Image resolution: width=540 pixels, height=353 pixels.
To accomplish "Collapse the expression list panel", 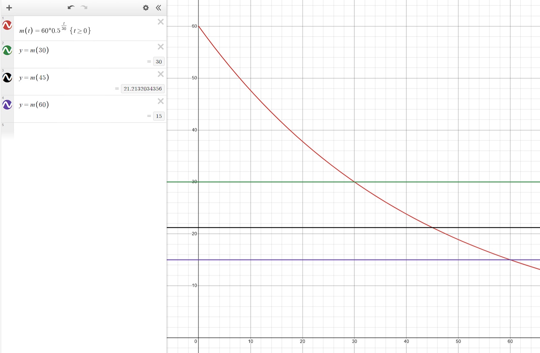I will (x=158, y=8).
